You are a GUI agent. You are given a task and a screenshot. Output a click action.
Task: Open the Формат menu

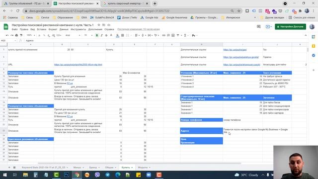pyautogui.click(x=53, y=29)
